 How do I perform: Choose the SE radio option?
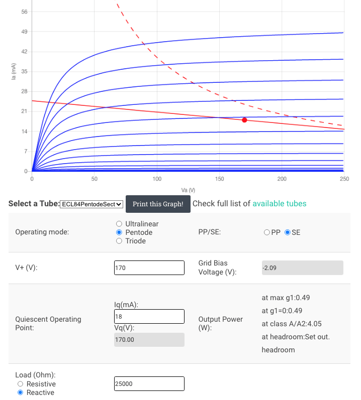tap(288, 232)
